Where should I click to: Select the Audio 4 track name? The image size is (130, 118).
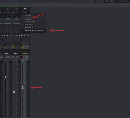click(x=25, y=53)
